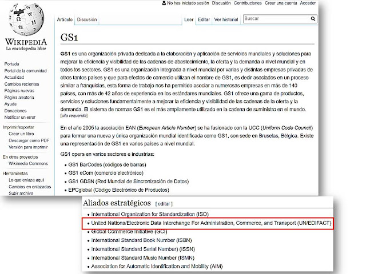Viewport: 366px width, 274px height.
Task: Open Discusión link in top user bar
Action: (x=221, y=3)
